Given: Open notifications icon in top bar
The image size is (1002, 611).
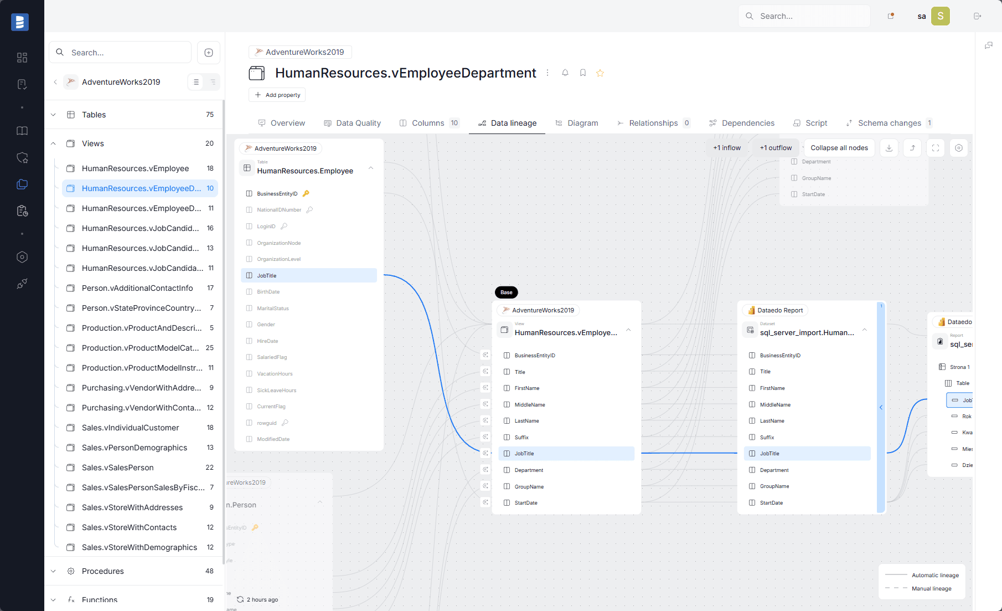Looking at the screenshot, I should pyautogui.click(x=891, y=16).
